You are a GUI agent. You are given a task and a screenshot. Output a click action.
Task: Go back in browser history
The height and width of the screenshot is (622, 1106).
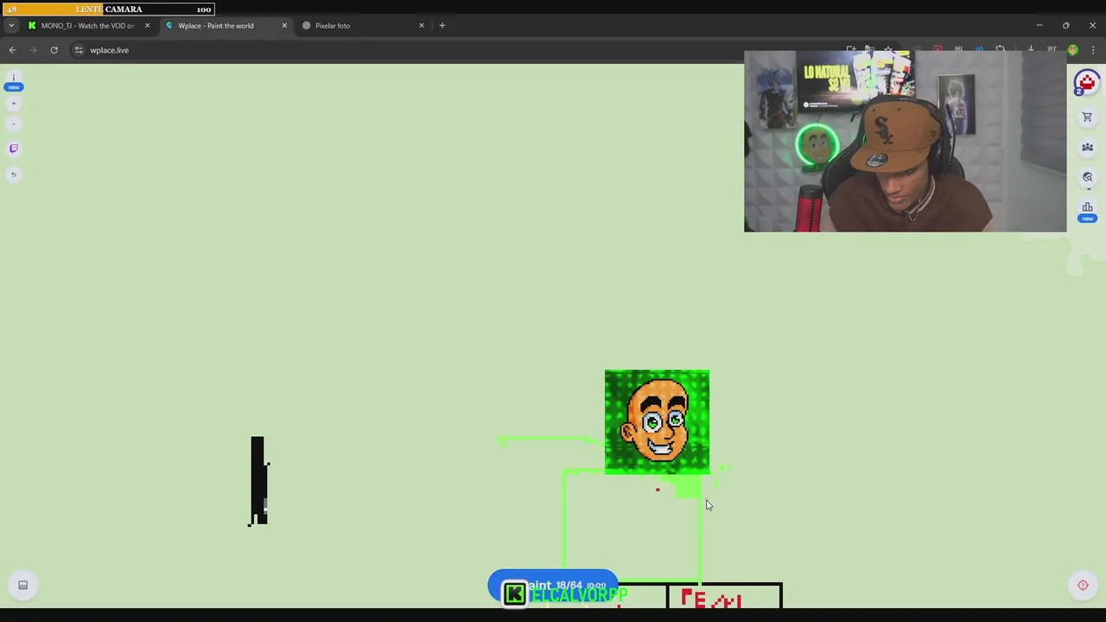click(x=13, y=50)
